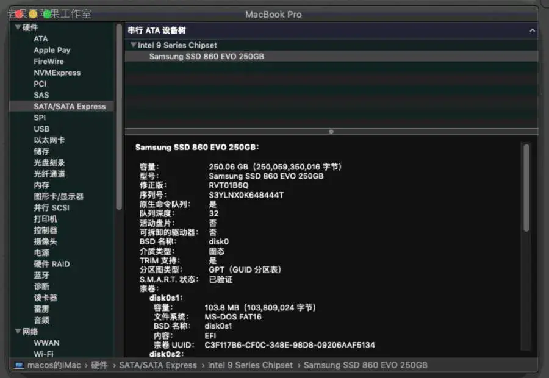Viewport: 549px width, 378px height.
Task: Click the S.M.A.R.T. status 已验证
Action: pyautogui.click(x=221, y=279)
